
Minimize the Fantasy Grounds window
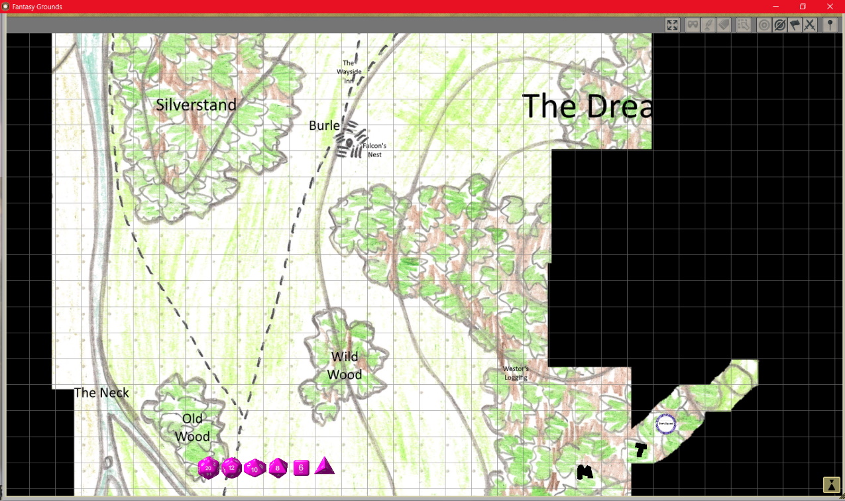coord(776,6)
